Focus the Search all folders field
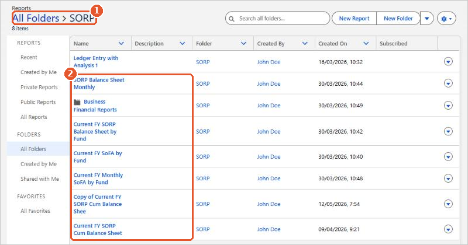 click(277, 19)
